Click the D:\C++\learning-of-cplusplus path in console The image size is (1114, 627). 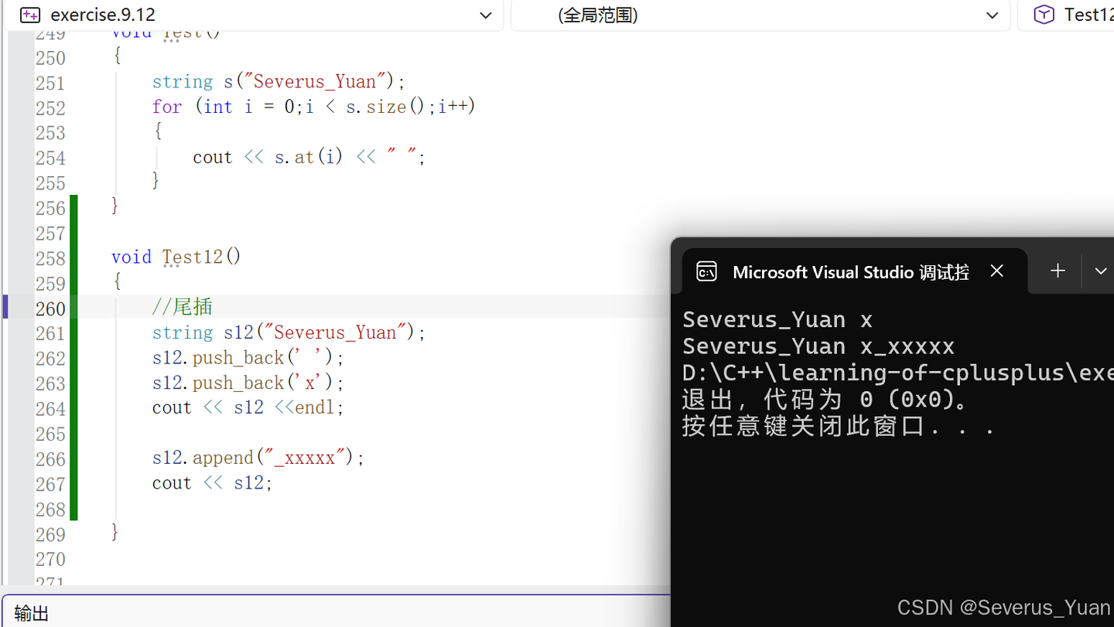point(897,373)
